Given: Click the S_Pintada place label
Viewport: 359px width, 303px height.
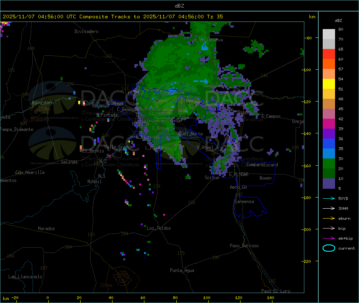Looking at the screenshot, I should click(107, 115).
